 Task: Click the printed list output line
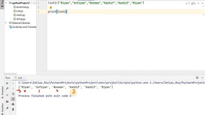[x=65, y=87]
